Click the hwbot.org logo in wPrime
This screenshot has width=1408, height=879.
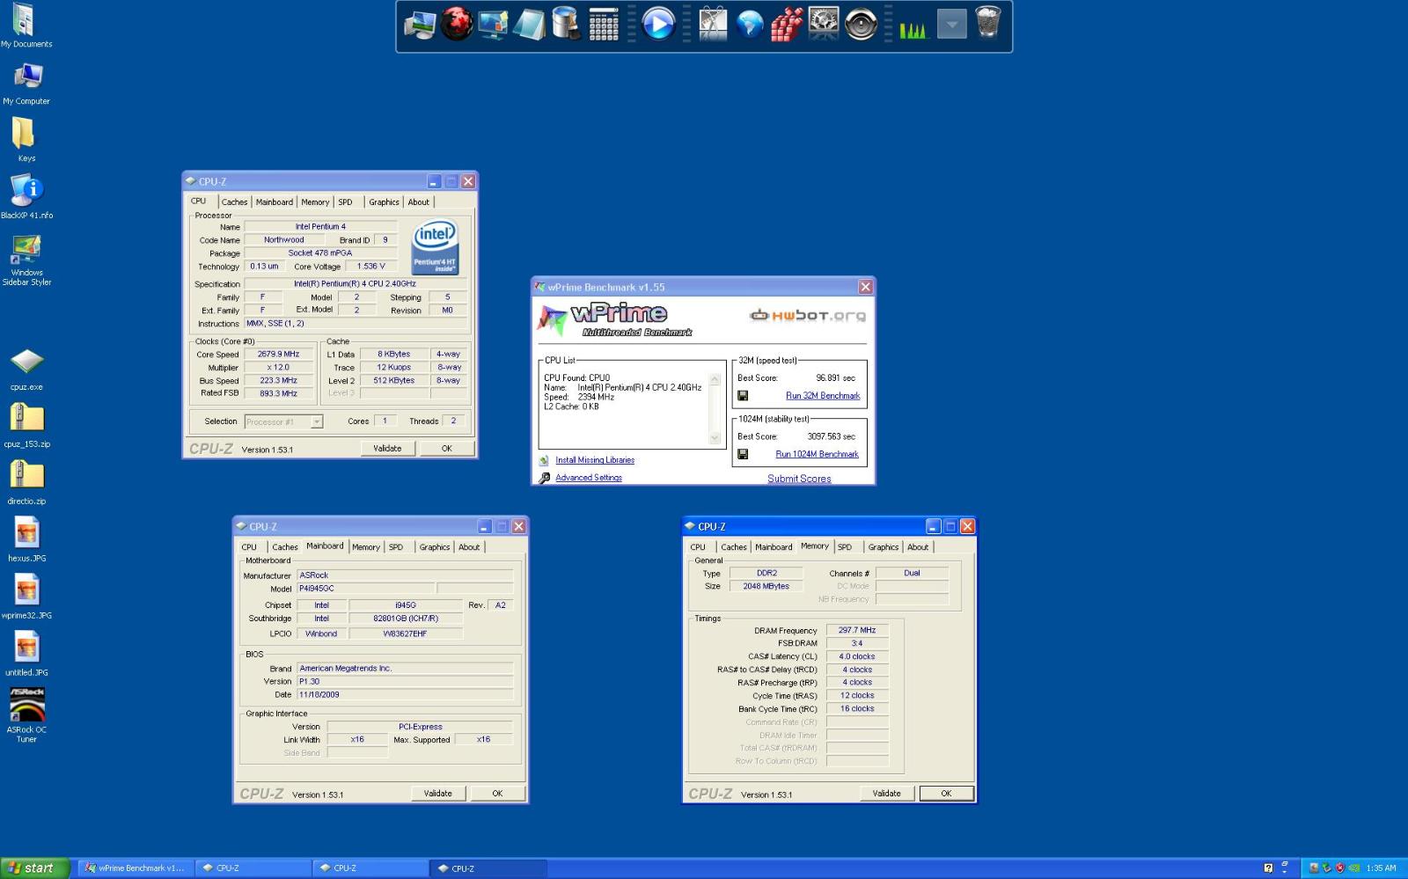pyautogui.click(x=807, y=315)
